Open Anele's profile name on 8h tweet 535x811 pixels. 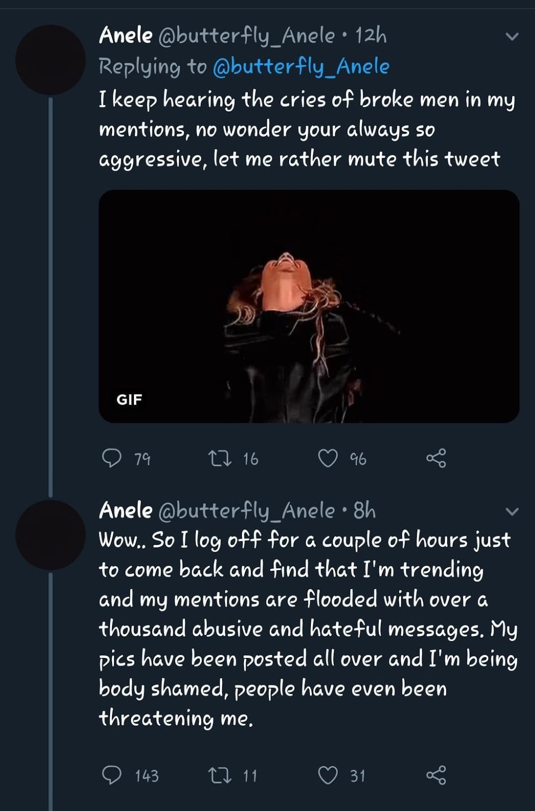click(x=126, y=510)
